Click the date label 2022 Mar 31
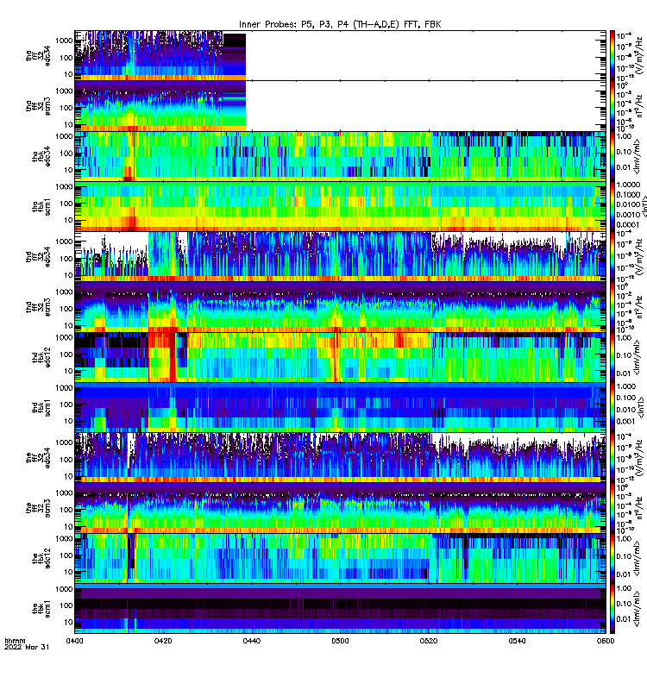This screenshot has width=647, height=690. coord(27,647)
